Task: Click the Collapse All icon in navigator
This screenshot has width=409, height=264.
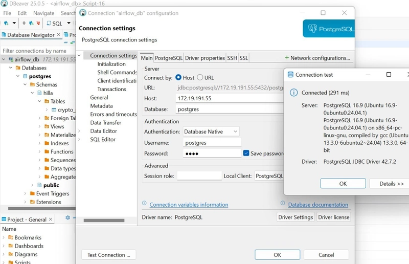Action: [x=66, y=42]
